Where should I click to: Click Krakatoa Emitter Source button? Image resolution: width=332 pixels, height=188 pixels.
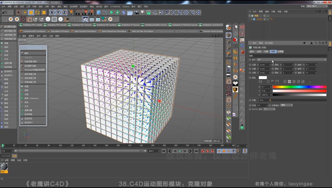click(154, 25)
